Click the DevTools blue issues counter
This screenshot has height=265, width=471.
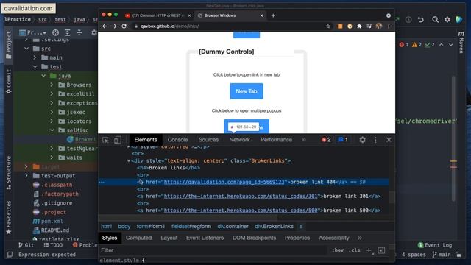click(x=343, y=140)
